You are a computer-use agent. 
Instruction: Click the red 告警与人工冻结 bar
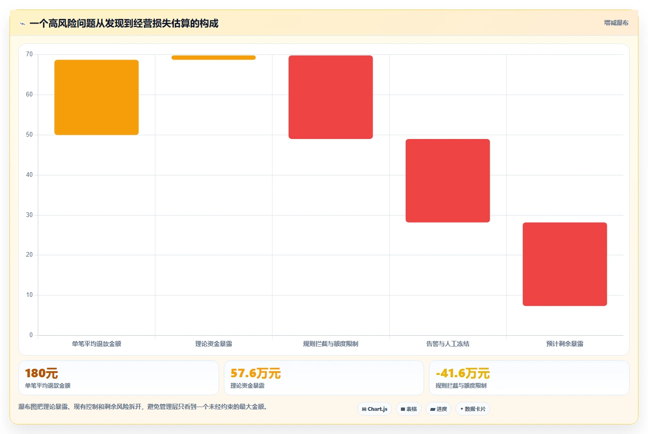click(448, 181)
